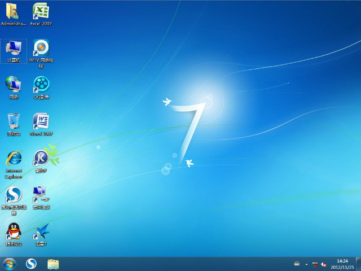
Task: Click the muted volume speaker icon
Action: pos(324,264)
